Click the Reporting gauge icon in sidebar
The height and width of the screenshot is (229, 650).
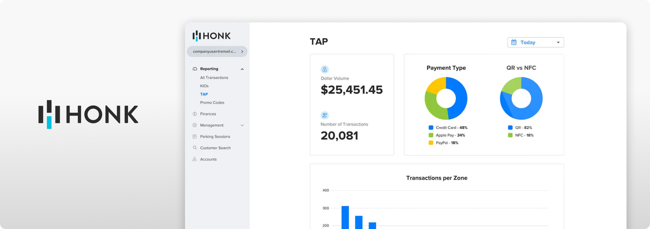195,69
